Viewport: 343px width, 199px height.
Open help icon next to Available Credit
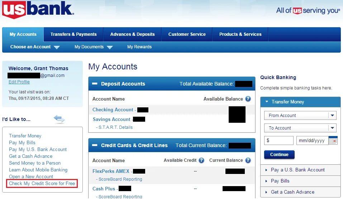pyautogui.click(x=201, y=160)
